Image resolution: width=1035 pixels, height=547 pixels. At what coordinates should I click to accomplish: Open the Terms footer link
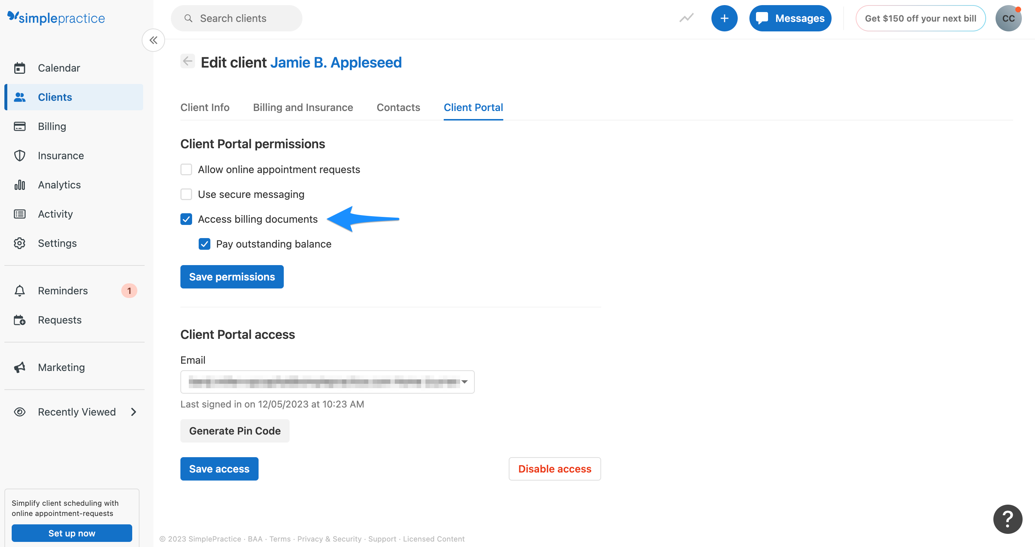(x=280, y=539)
